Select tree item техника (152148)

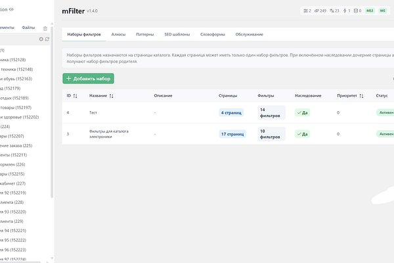pyautogui.click(x=16, y=70)
